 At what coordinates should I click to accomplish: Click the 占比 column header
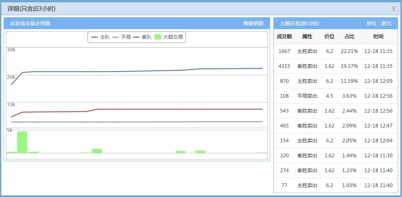[x=349, y=36]
